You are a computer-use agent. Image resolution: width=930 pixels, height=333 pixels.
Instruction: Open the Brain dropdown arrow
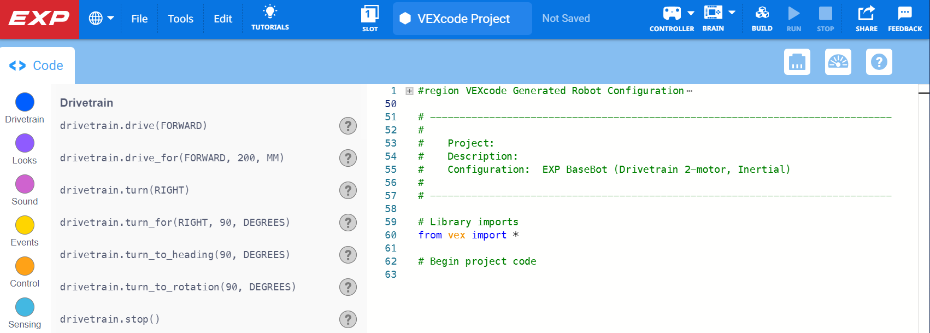732,13
